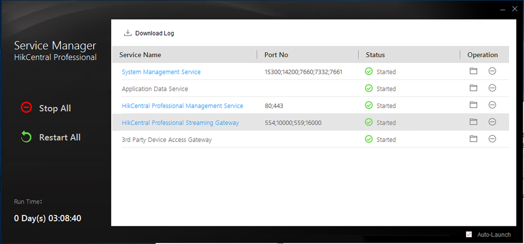Select the Application Data Service row name

pos(155,89)
